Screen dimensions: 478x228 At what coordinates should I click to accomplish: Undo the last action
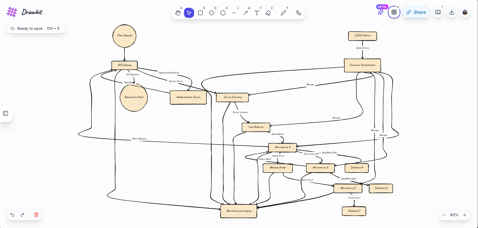pyautogui.click(x=12, y=215)
